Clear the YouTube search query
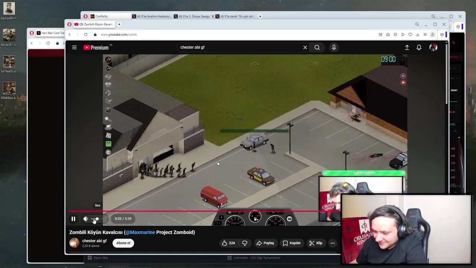This screenshot has height=268, width=476. (305, 47)
